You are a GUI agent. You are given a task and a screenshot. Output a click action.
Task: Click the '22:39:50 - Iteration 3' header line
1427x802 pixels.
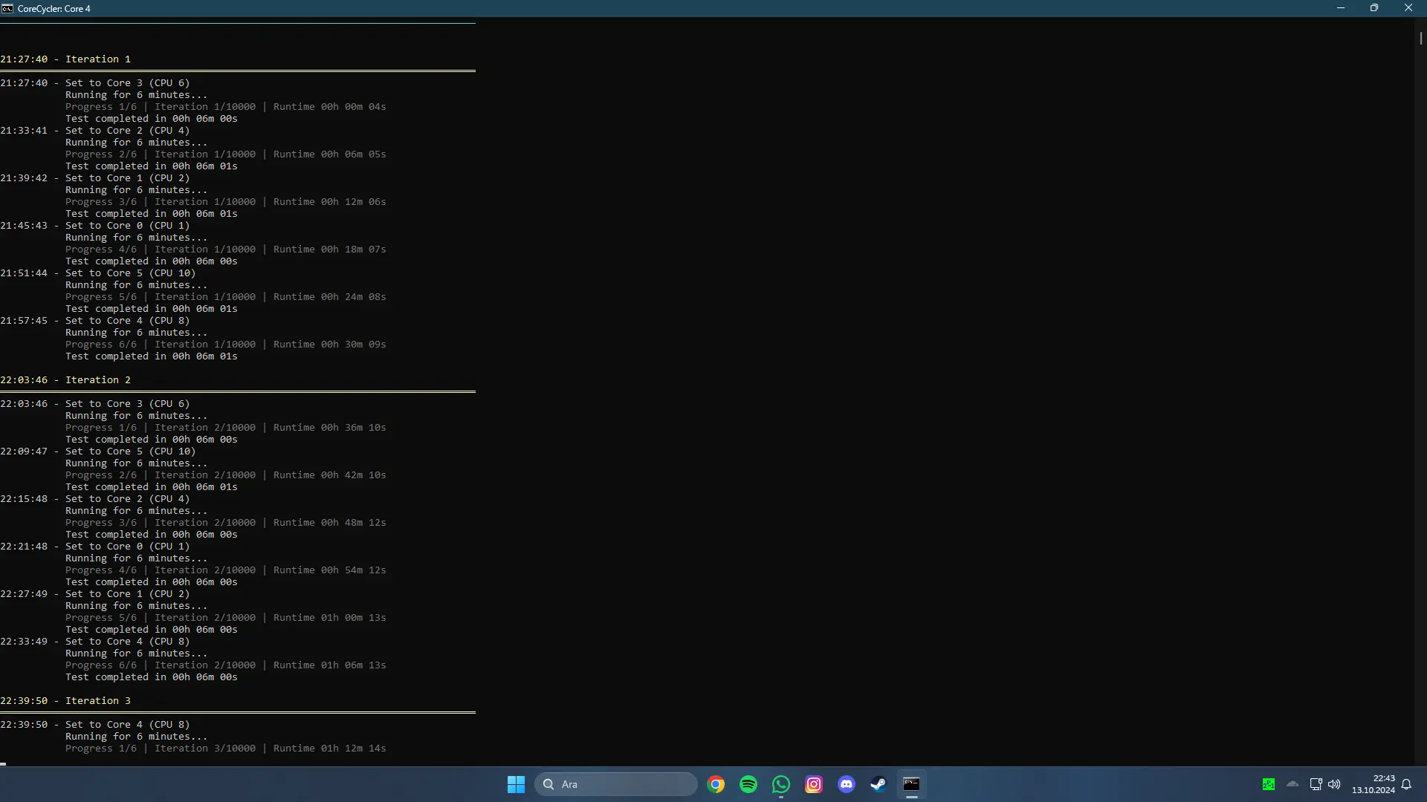point(65,701)
